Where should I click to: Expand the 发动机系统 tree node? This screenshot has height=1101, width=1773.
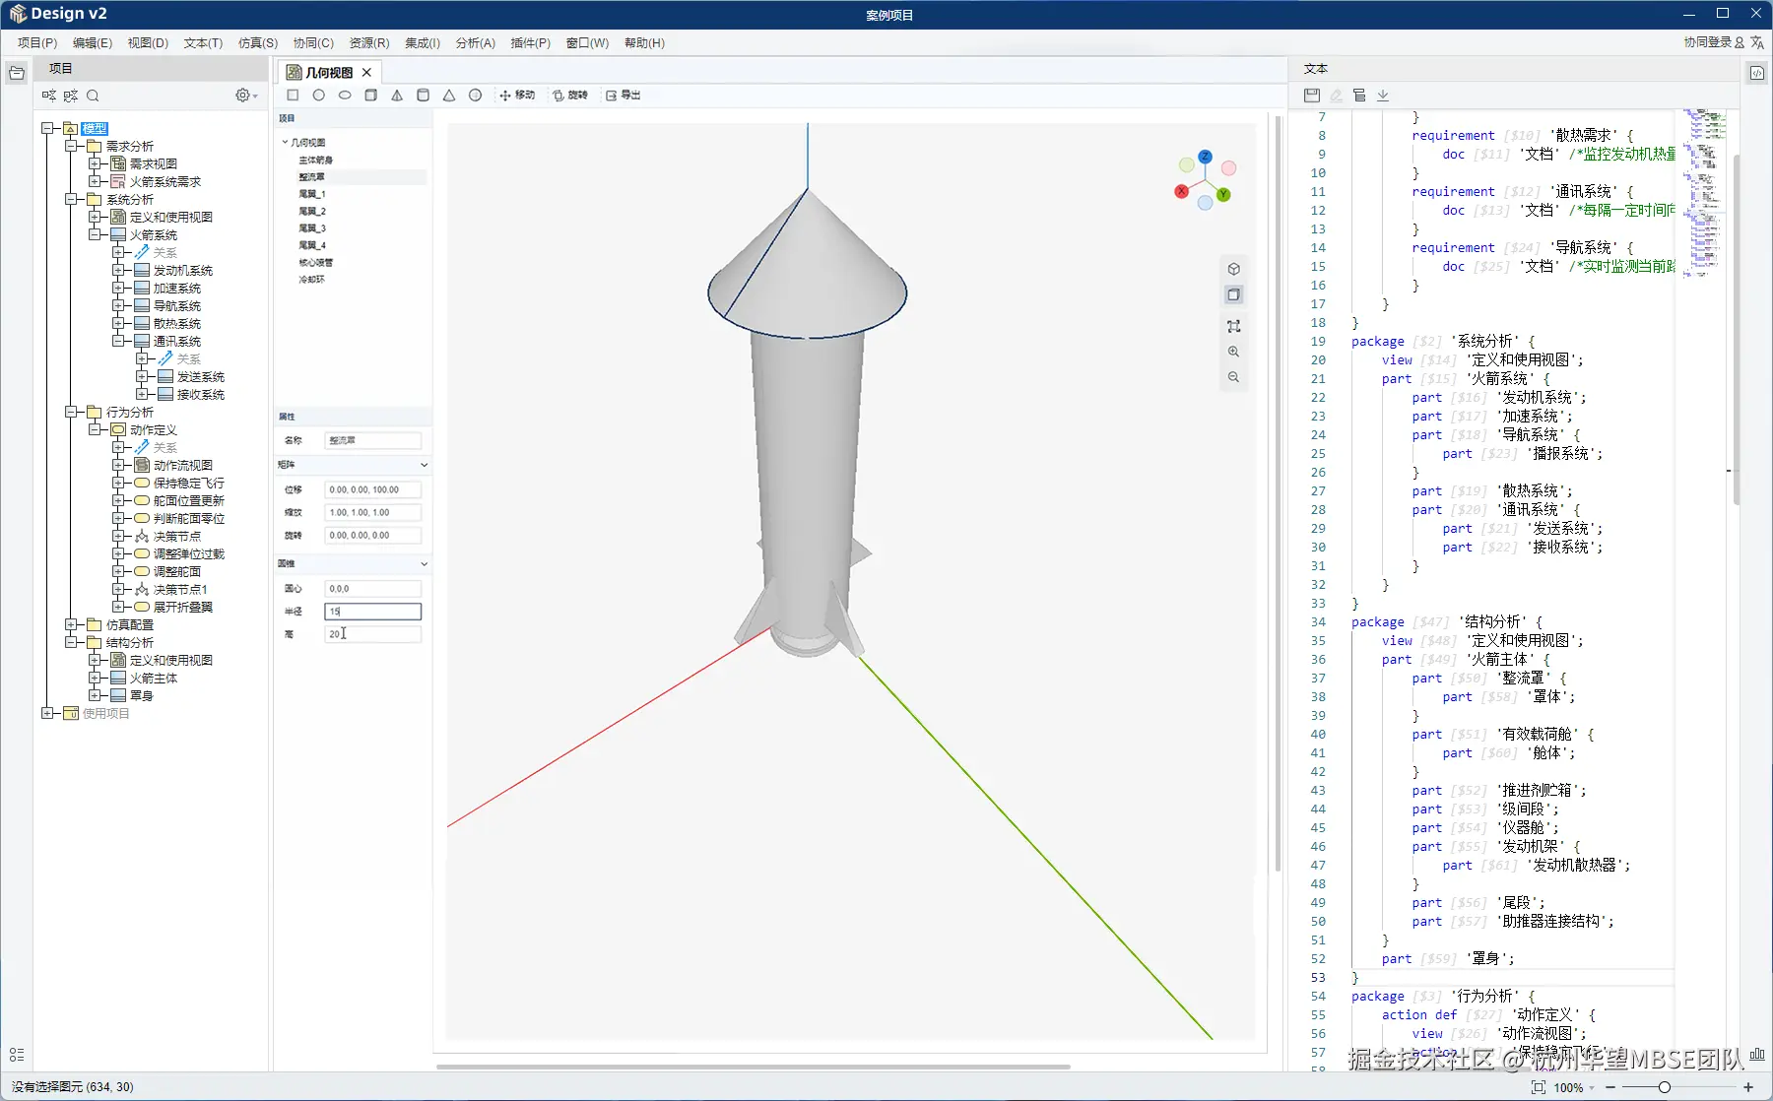tap(118, 270)
